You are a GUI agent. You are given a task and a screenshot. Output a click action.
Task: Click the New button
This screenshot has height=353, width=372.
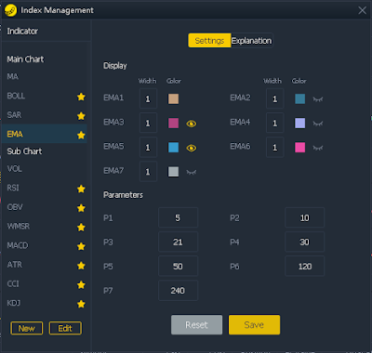27,328
